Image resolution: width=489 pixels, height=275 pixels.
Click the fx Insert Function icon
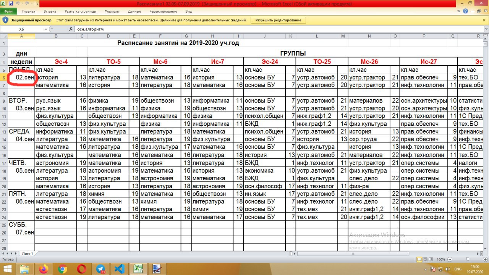click(71, 29)
